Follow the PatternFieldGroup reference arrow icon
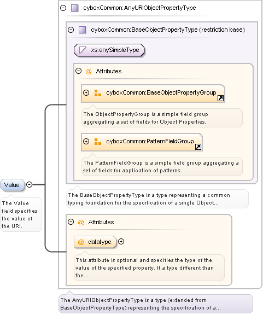263x315 pixels. [x=198, y=147]
